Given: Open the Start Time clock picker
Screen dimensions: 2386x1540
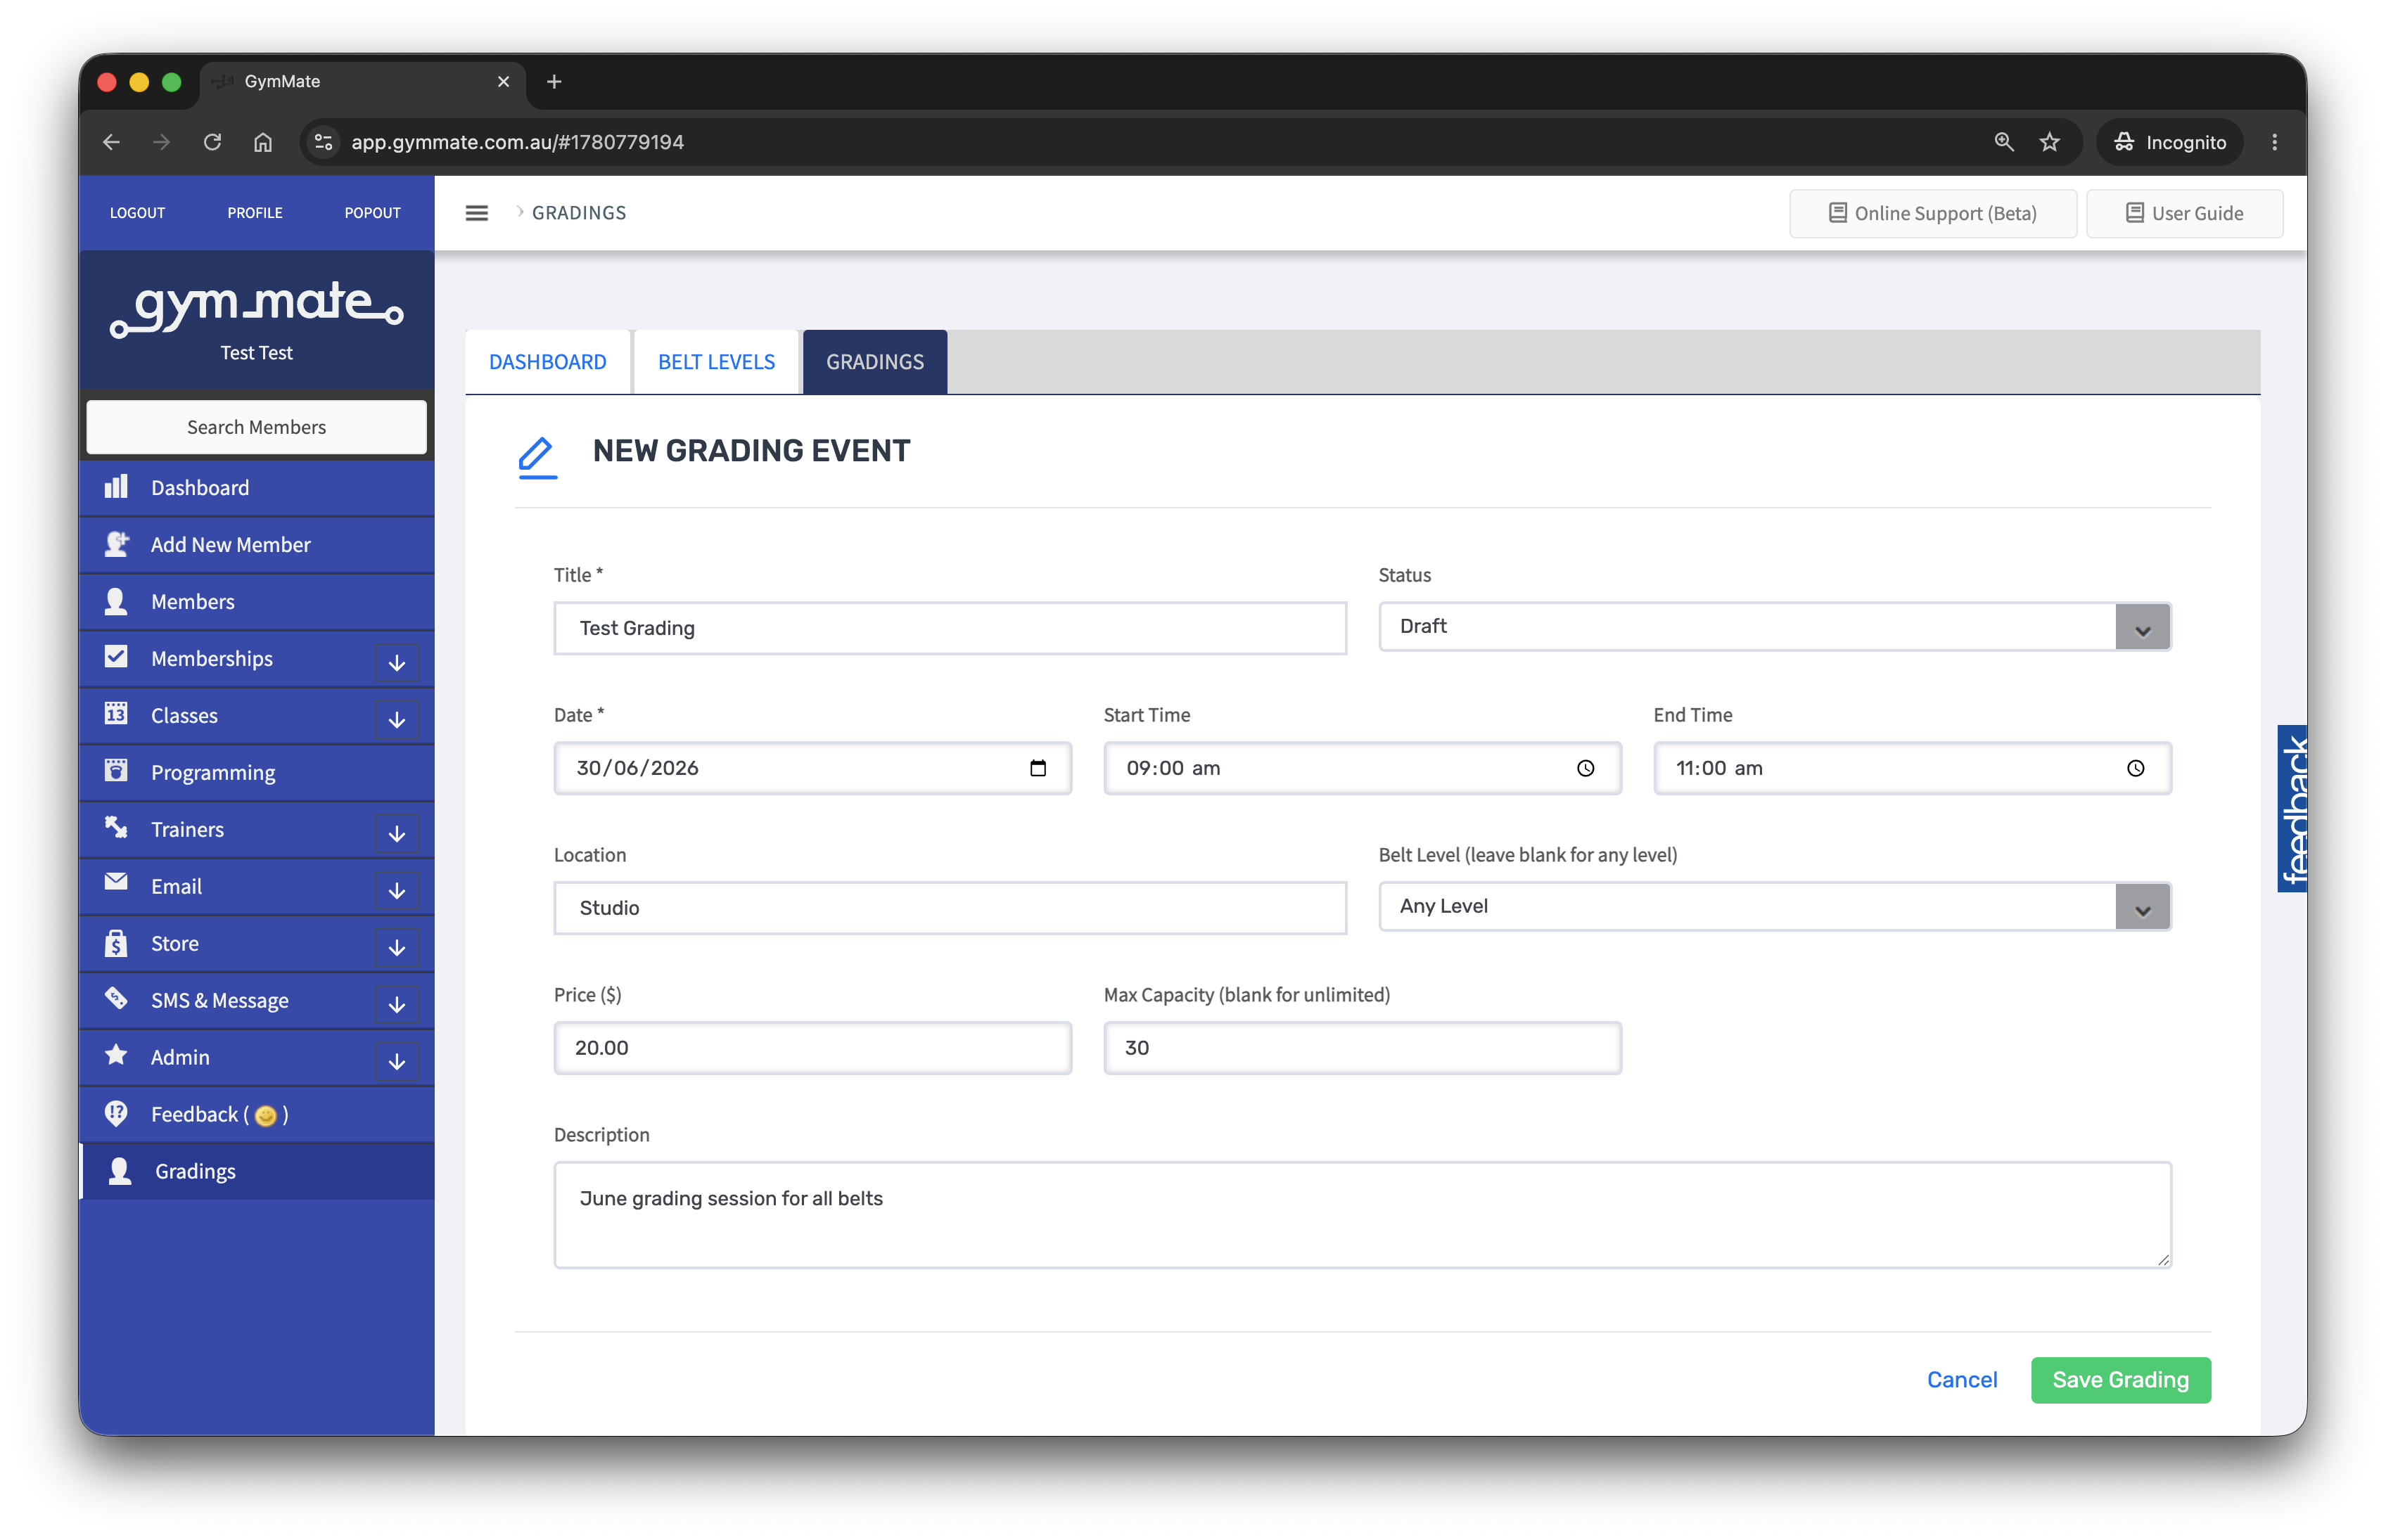Looking at the screenshot, I should (x=1586, y=768).
